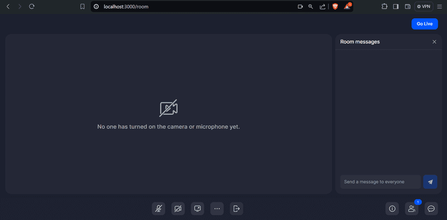Click the address bar showing localhost:3000/room

194,6
